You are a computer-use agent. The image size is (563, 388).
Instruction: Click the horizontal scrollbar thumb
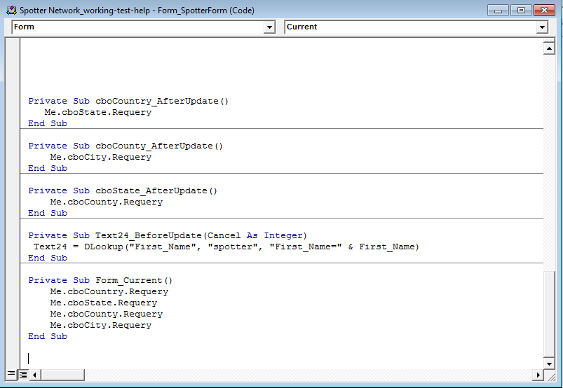(63, 375)
